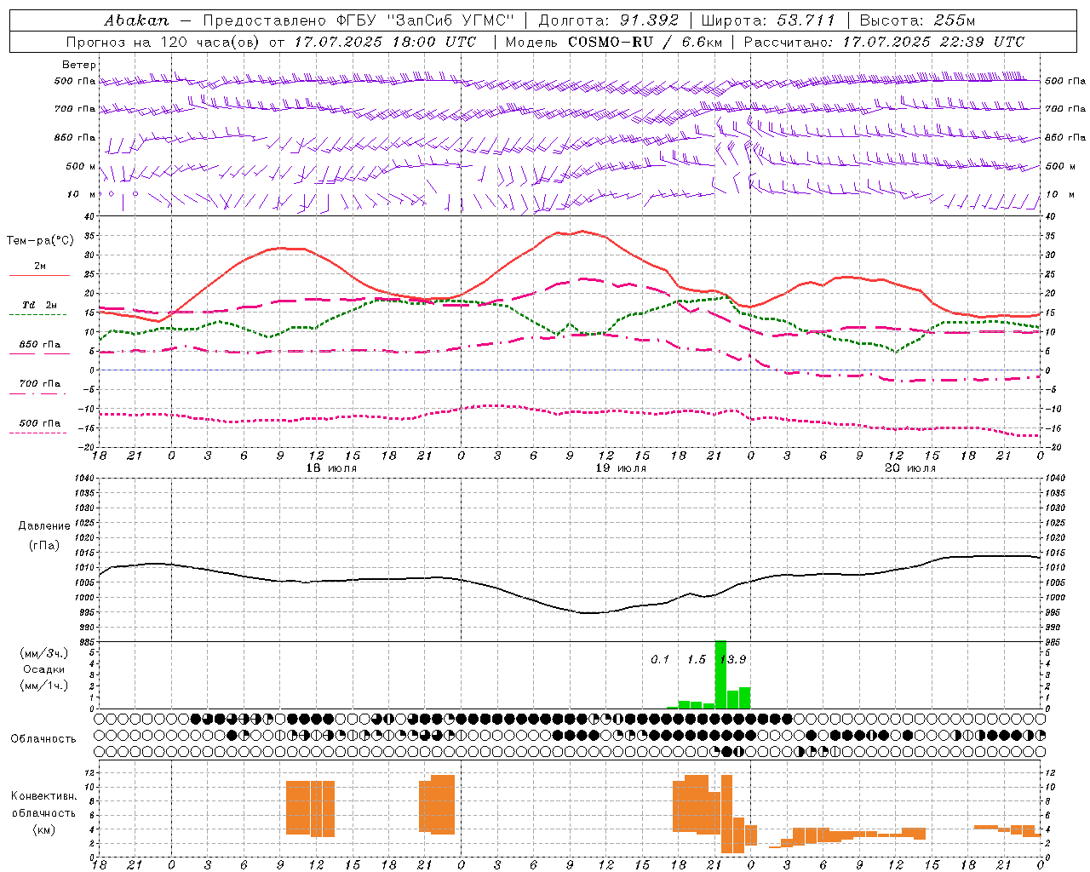Click the '0.1' precipitation total value
1090x872 pixels.
click(x=660, y=660)
